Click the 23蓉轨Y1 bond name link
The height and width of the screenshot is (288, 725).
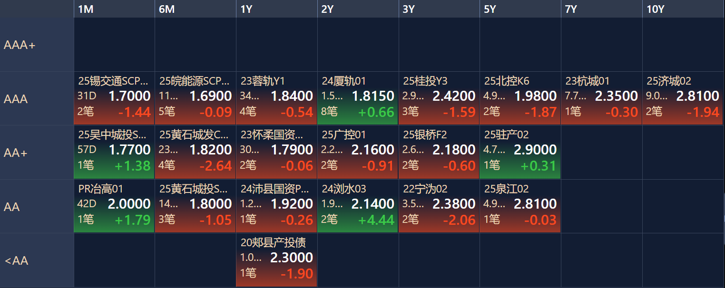[263, 81]
